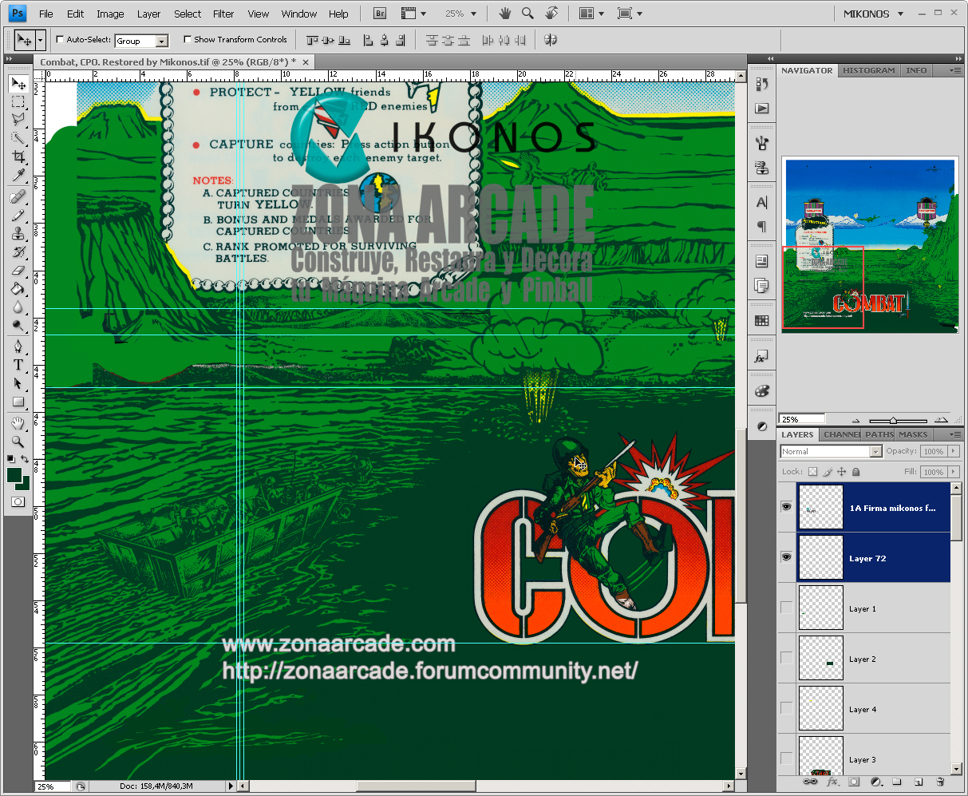This screenshot has width=968, height=796.
Task: Click the Navigator zoom out button
Action: (855, 420)
